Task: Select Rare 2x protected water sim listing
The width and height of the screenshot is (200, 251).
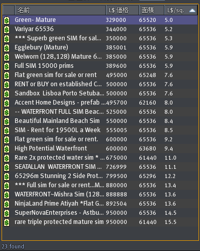Action: [x=100, y=158]
